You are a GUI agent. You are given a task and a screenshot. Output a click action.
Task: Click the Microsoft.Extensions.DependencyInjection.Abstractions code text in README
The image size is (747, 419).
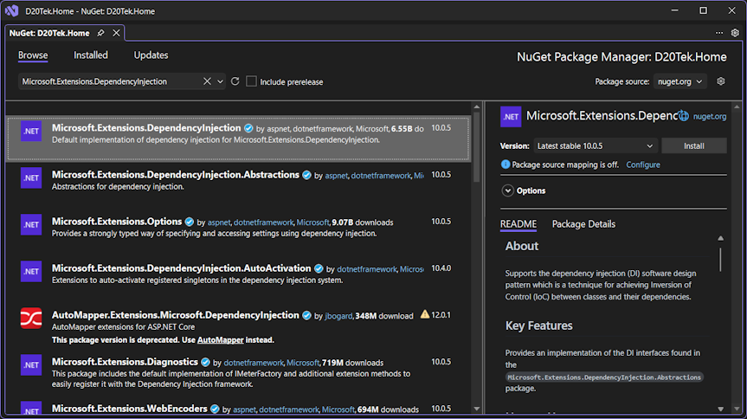[x=604, y=377]
